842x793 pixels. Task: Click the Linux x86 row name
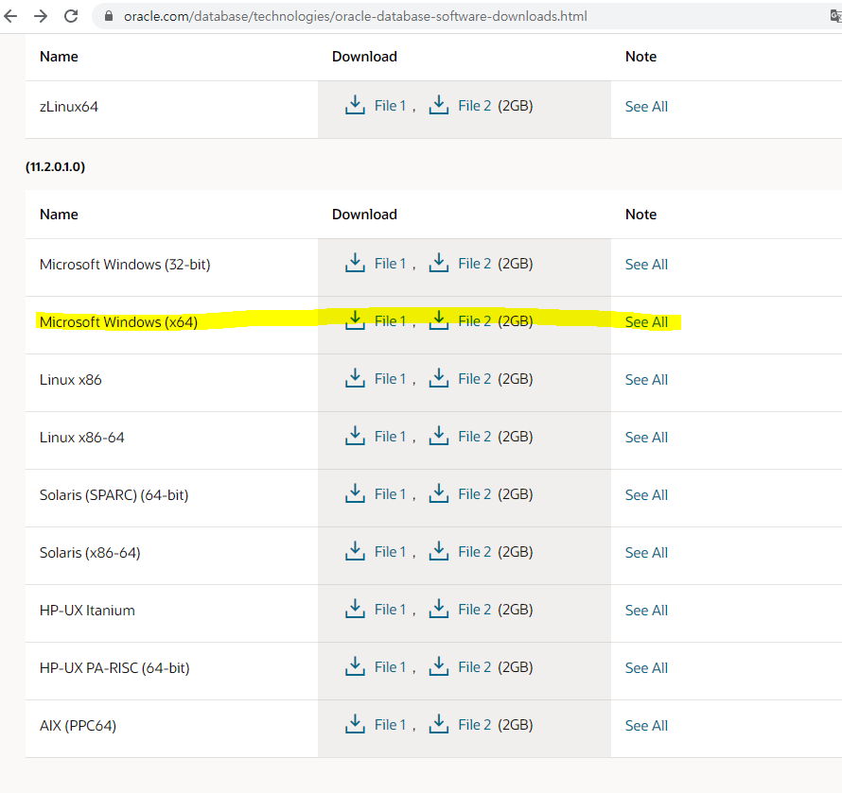[x=70, y=379]
